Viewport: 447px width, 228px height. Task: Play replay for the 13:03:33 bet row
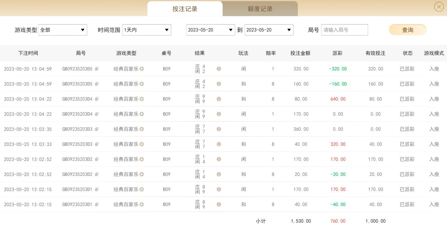(142, 145)
